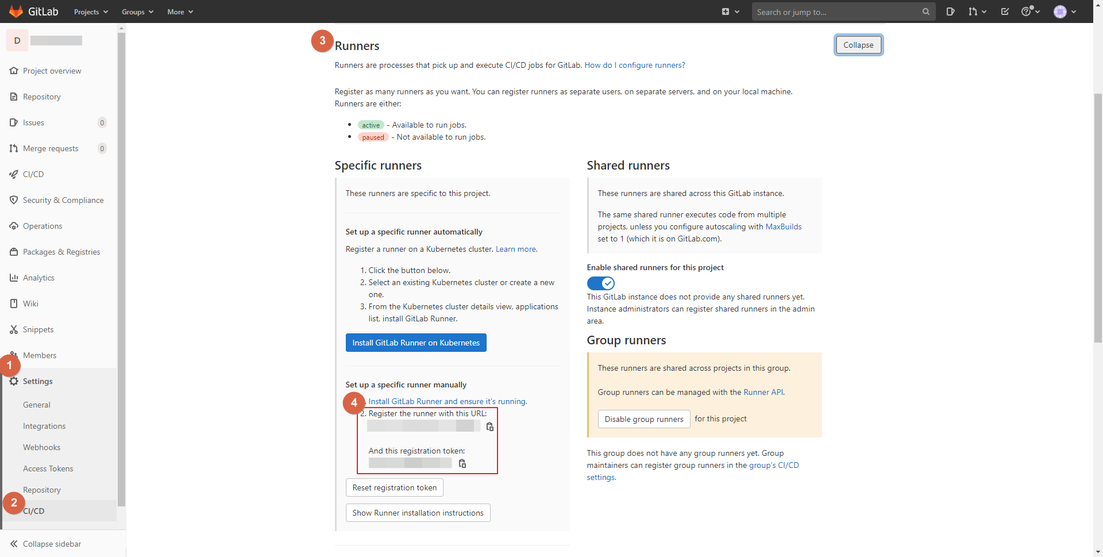Click the Repository file icon in sidebar
Image resolution: width=1103 pixels, height=557 pixels.
point(14,97)
